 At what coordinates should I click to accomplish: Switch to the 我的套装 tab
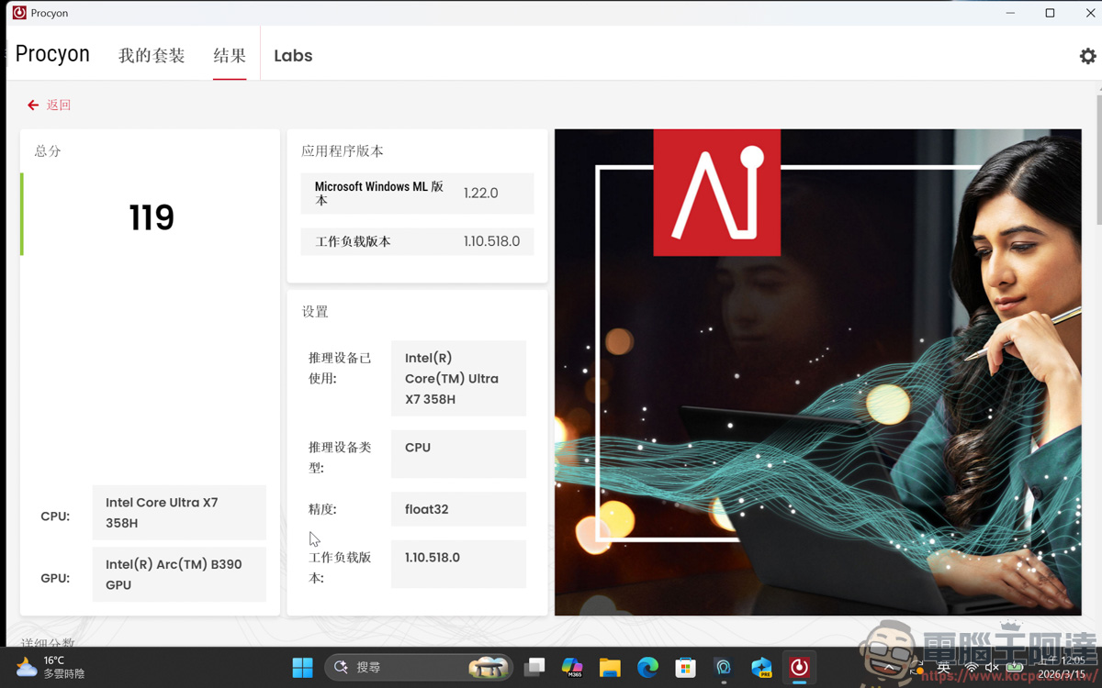coord(151,55)
